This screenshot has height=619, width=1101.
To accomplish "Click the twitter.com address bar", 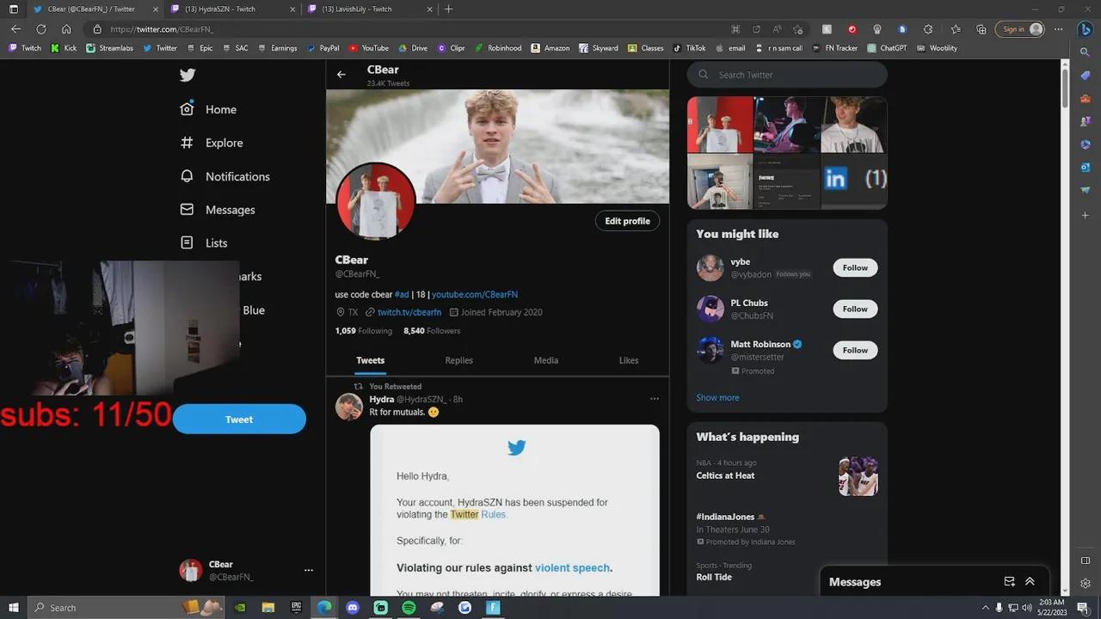I will pos(413,28).
